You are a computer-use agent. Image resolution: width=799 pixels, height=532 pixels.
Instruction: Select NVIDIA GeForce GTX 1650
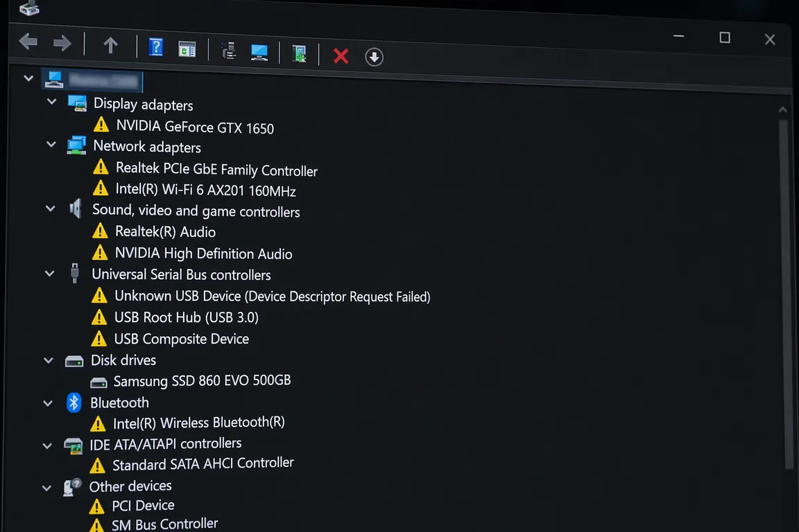(195, 127)
